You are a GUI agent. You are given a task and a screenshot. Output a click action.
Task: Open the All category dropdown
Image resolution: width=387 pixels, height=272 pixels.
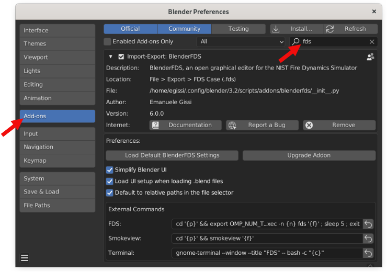point(241,42)
